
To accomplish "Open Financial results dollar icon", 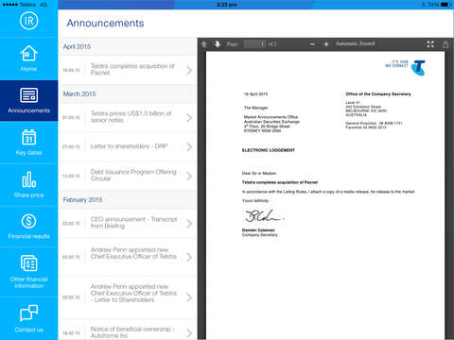I will tap(28, 221).
